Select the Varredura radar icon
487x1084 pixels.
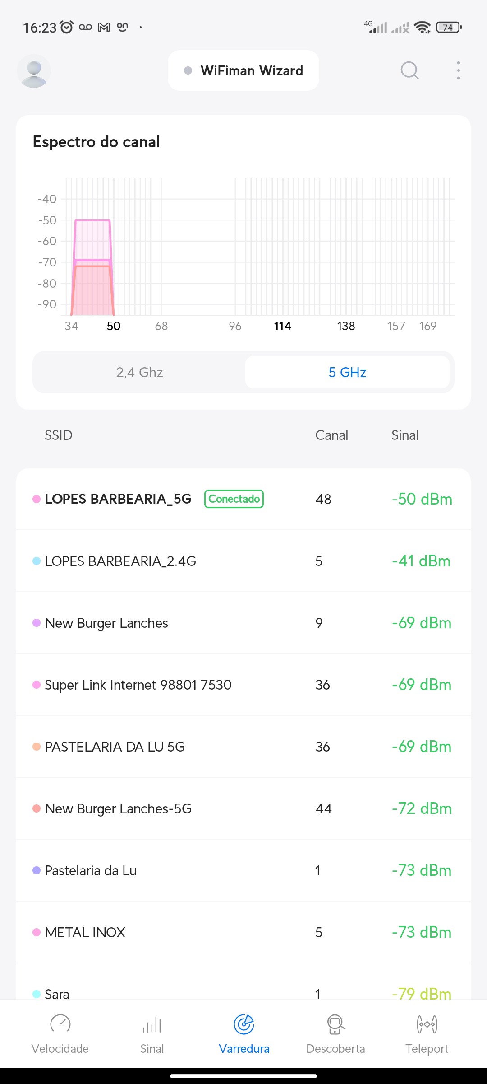click(244, 1024)
